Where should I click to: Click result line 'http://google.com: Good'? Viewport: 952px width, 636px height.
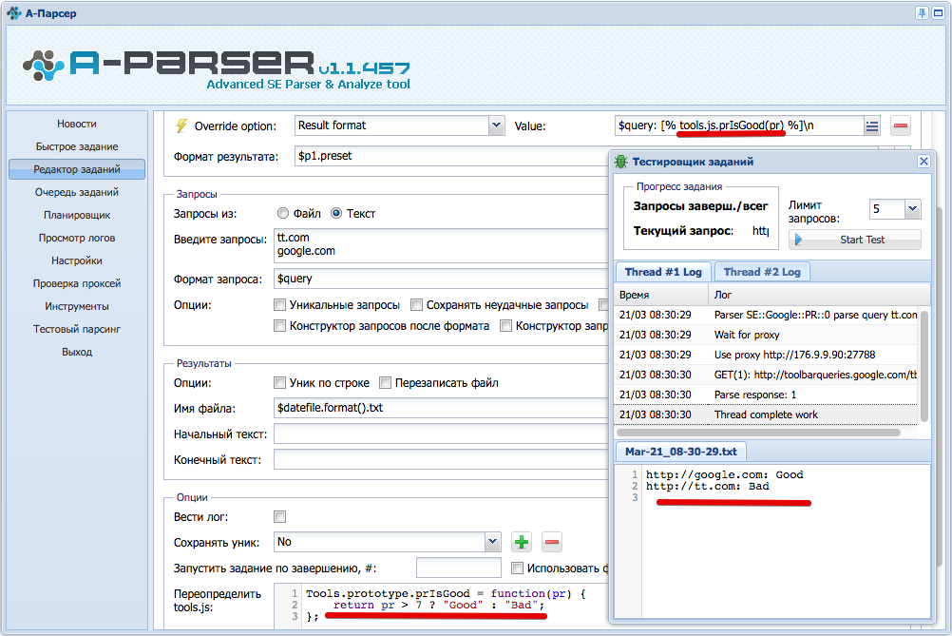724,474
